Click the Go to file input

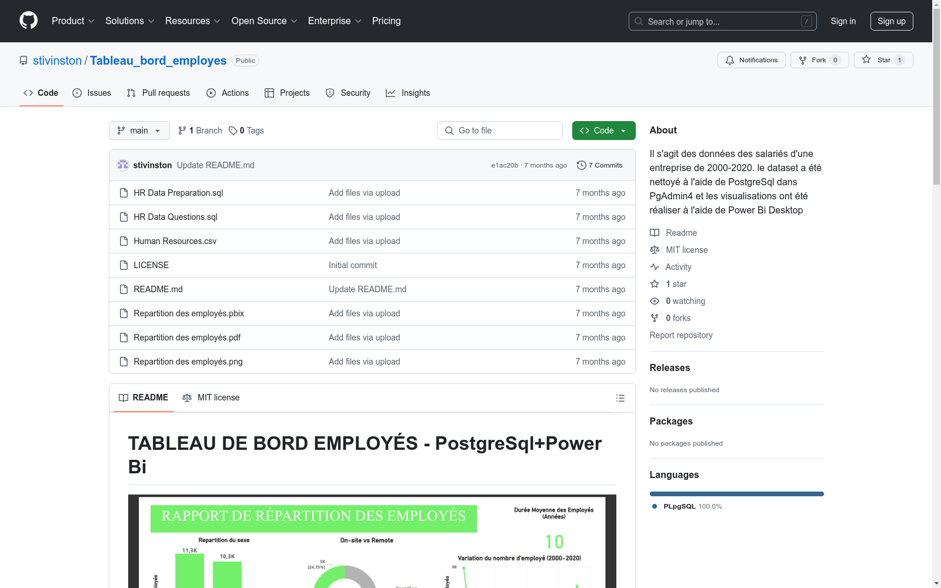(500, 131)
